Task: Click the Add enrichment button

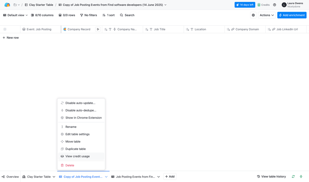Action: pyautogui.click(x=292, y=15)
